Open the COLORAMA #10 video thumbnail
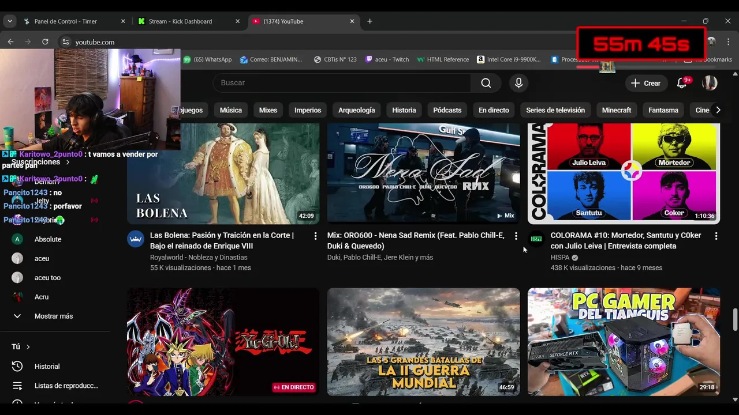Viewport: 739px width, 415px height. (624, 173)
